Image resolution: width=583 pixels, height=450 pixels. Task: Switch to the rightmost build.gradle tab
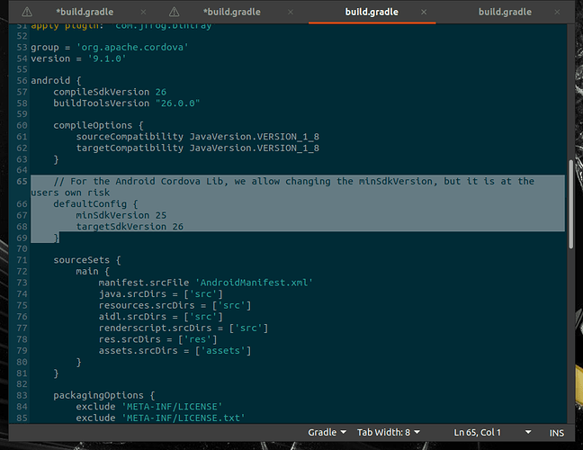(x=505, y=13)
